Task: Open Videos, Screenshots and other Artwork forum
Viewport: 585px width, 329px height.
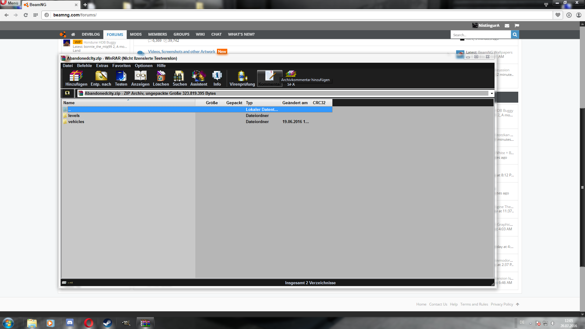Action: [x=182, y=51]
